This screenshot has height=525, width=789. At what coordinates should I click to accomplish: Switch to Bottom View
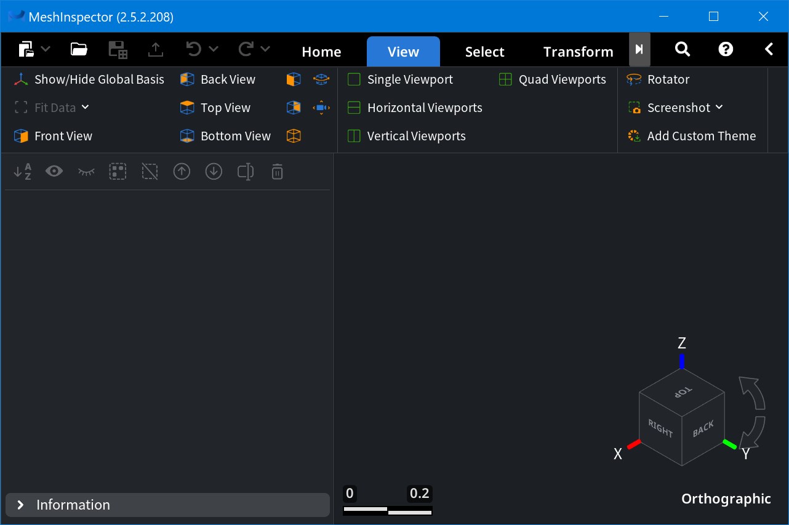tap(225, 136)
